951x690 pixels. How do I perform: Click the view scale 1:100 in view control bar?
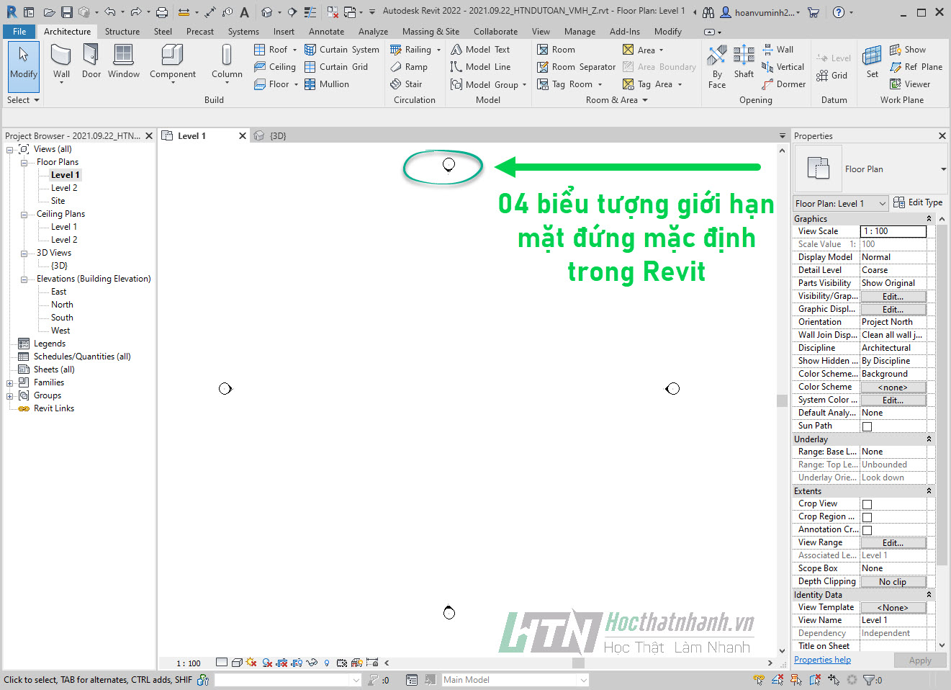point(189,663)
